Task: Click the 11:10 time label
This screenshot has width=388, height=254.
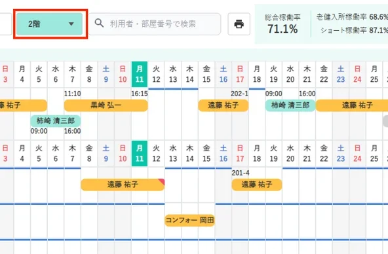Action: [73, 94]
